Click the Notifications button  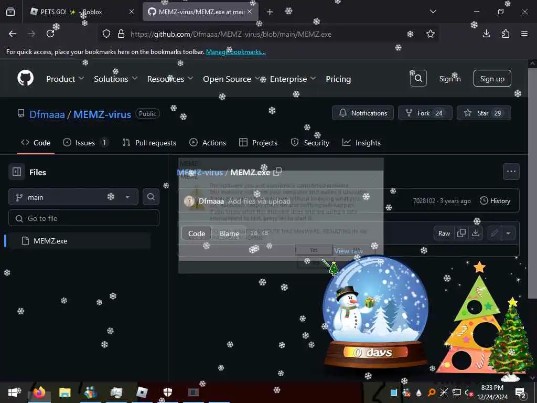(363, 113)
